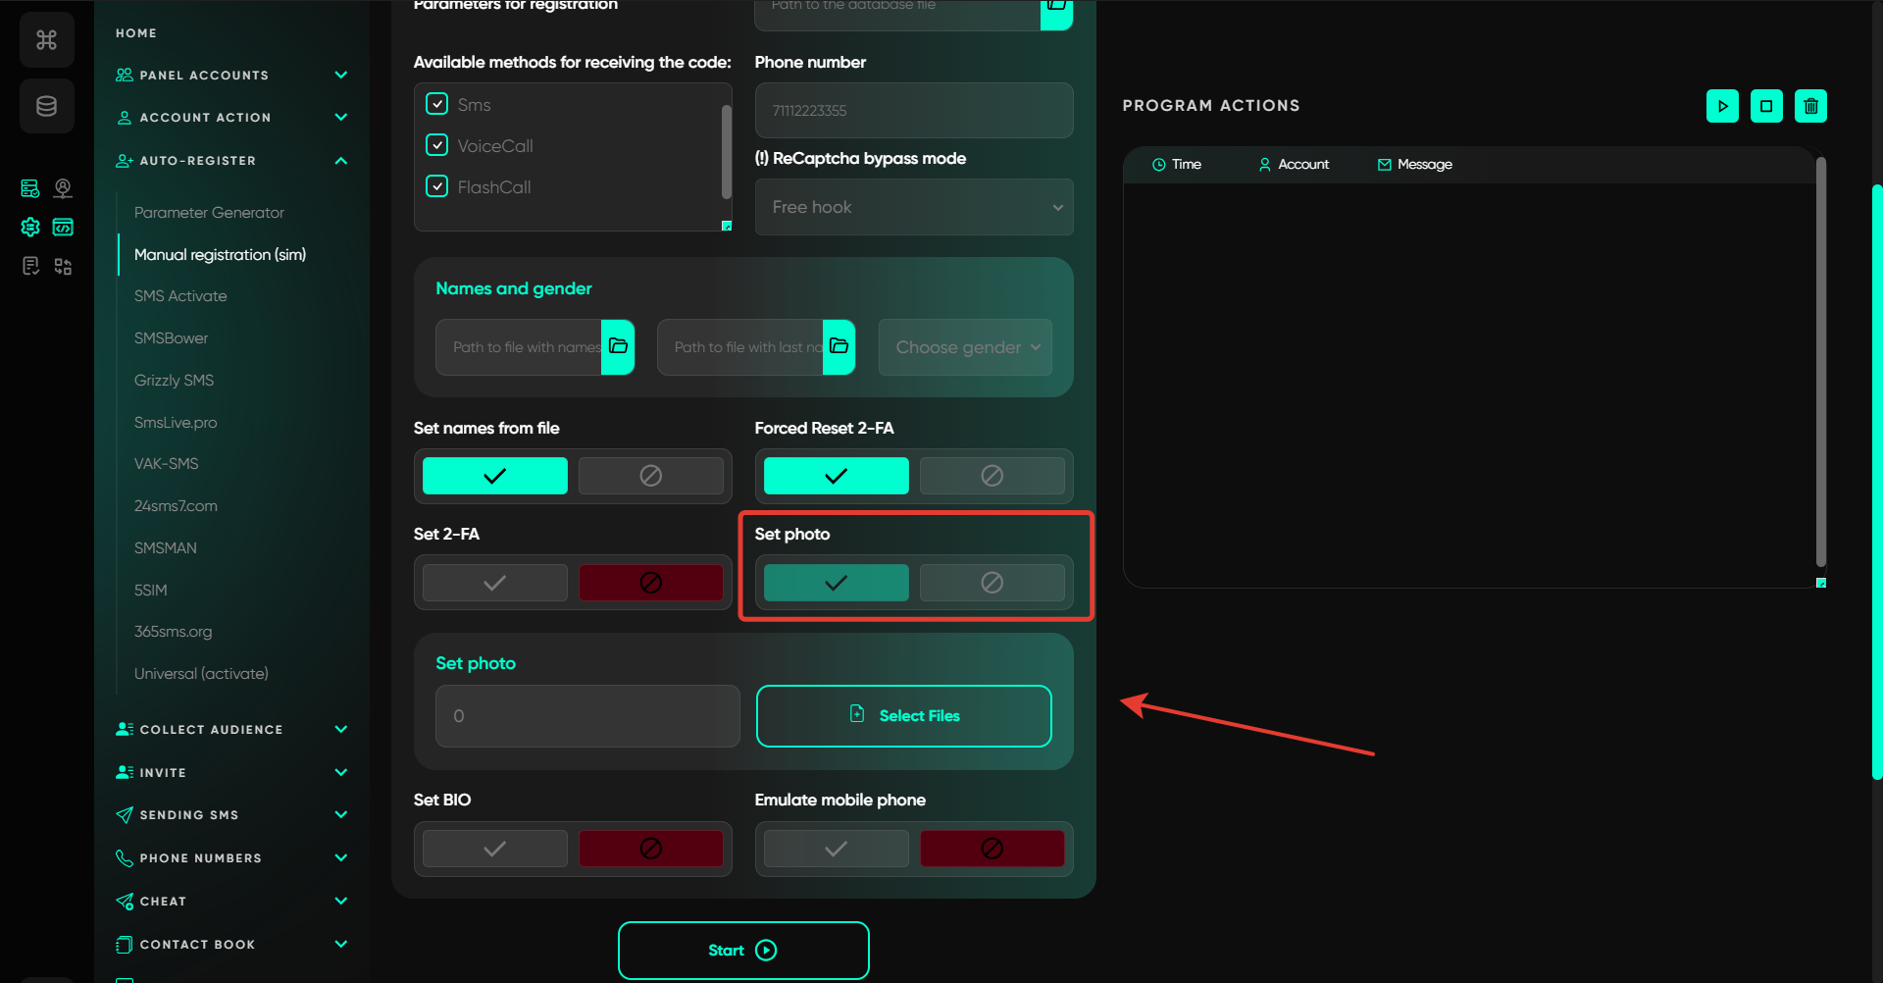Open the database icon in left rail
Viewport: 1883px width, 983px height.
click(x=46, y=106)
